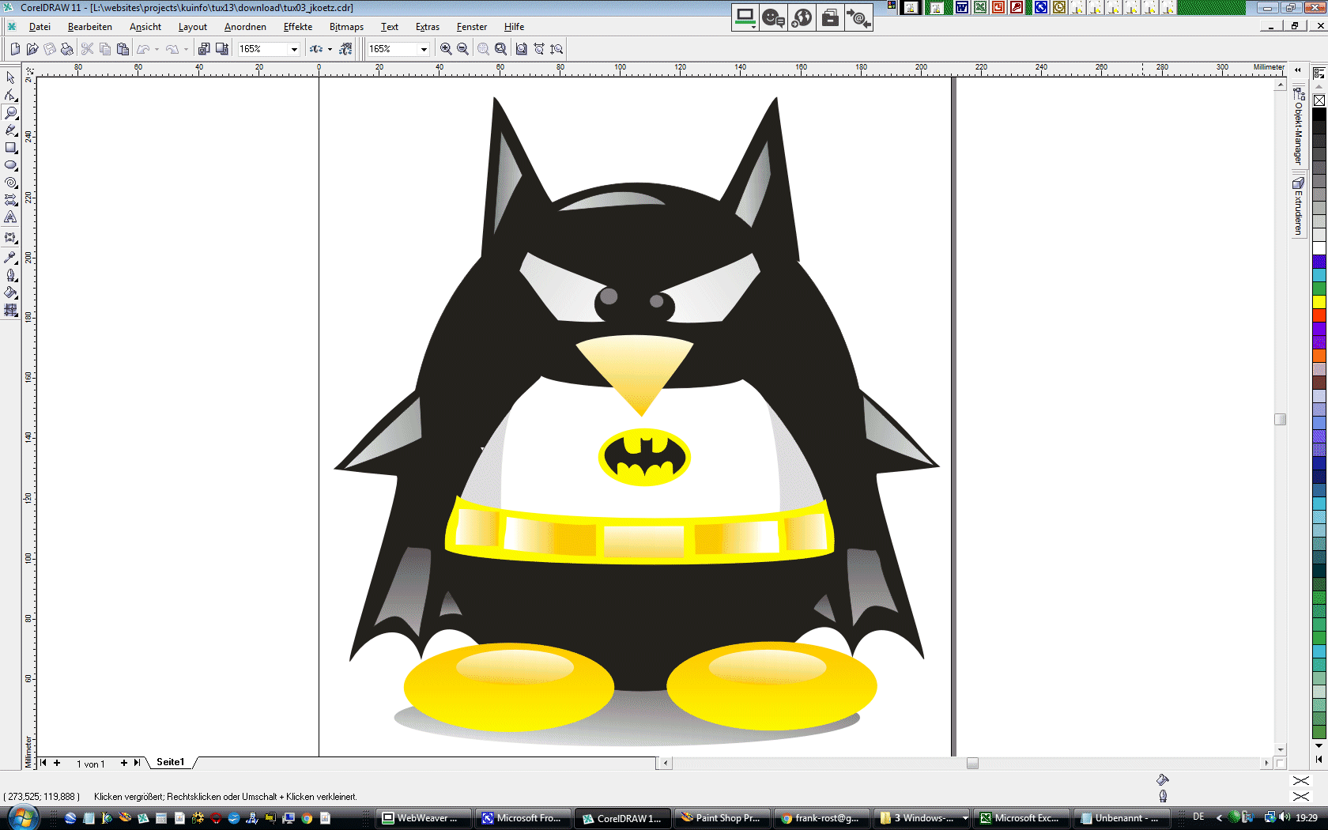This screenshot has width=1328, height=830.
Task: Click the taskbar clock showing 19:29
Action: pos(1307,818)
